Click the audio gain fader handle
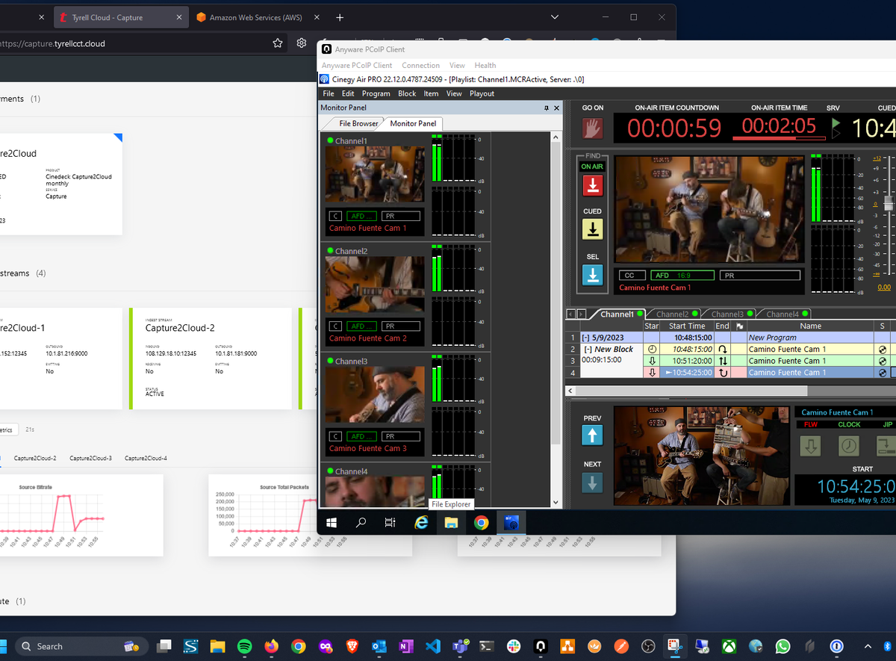This screenshot has width=896, height=661. coord(888,204)
